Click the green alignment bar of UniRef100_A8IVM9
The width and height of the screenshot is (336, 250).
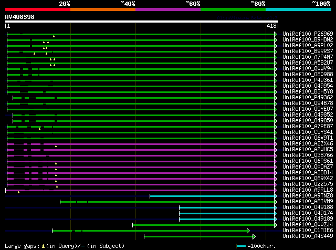coord(167,202)
